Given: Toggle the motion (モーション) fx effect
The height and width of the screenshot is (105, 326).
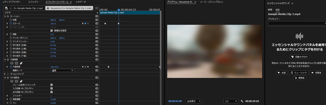Looking at the screenshot, I should (x=8, y=16).
